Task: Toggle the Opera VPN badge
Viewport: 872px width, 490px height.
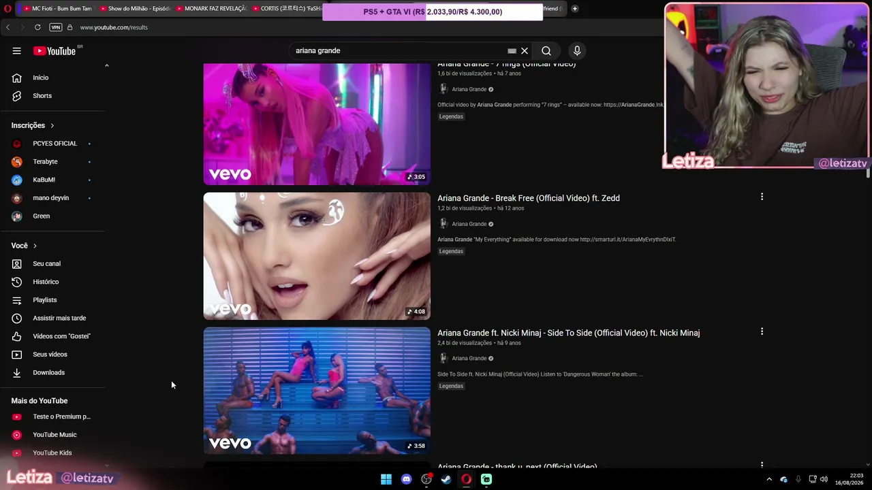Action: [x=56, y=27]
